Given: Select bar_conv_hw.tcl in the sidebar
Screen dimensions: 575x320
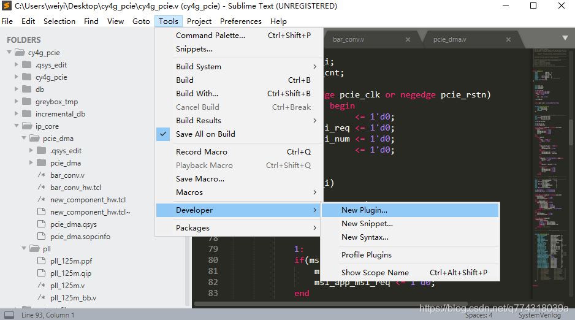Looking at the screenshot, I should (x=75, y=188).
